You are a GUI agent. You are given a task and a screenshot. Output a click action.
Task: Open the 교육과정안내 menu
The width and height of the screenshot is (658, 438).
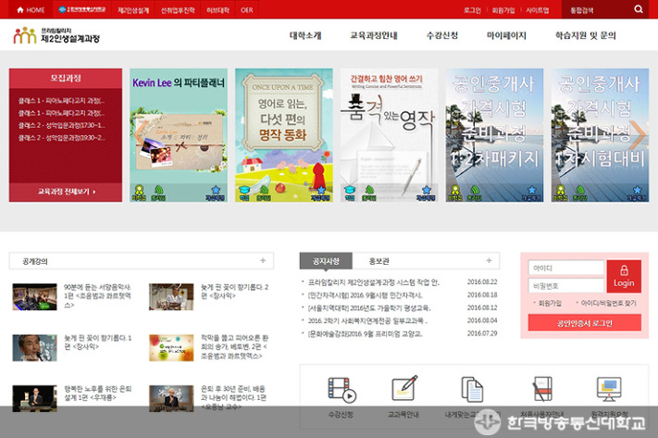point(374,36)
